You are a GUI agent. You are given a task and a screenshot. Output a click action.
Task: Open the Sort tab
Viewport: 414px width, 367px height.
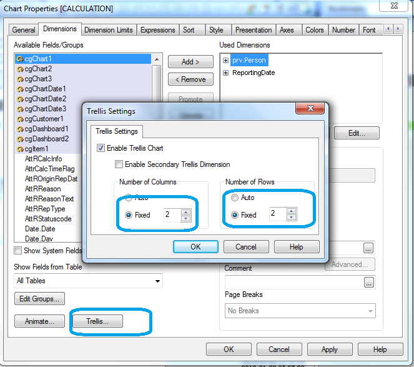192,30
